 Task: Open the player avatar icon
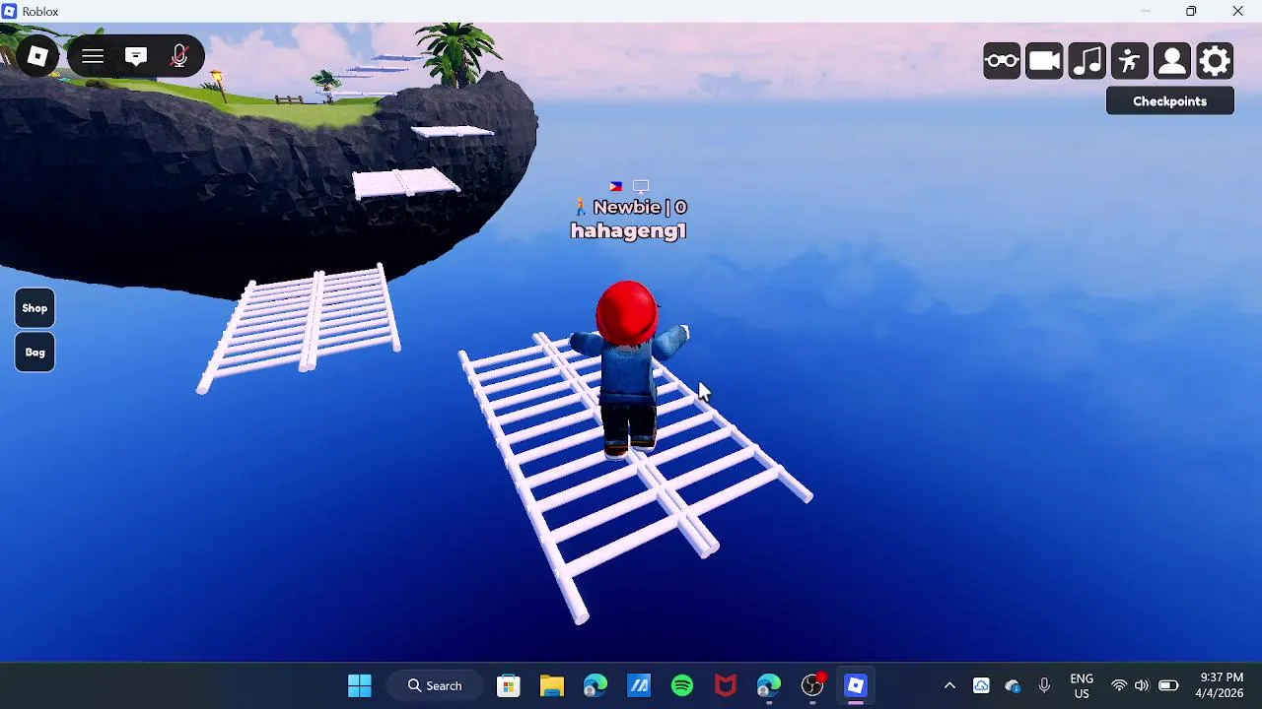tap(1172, 61)
